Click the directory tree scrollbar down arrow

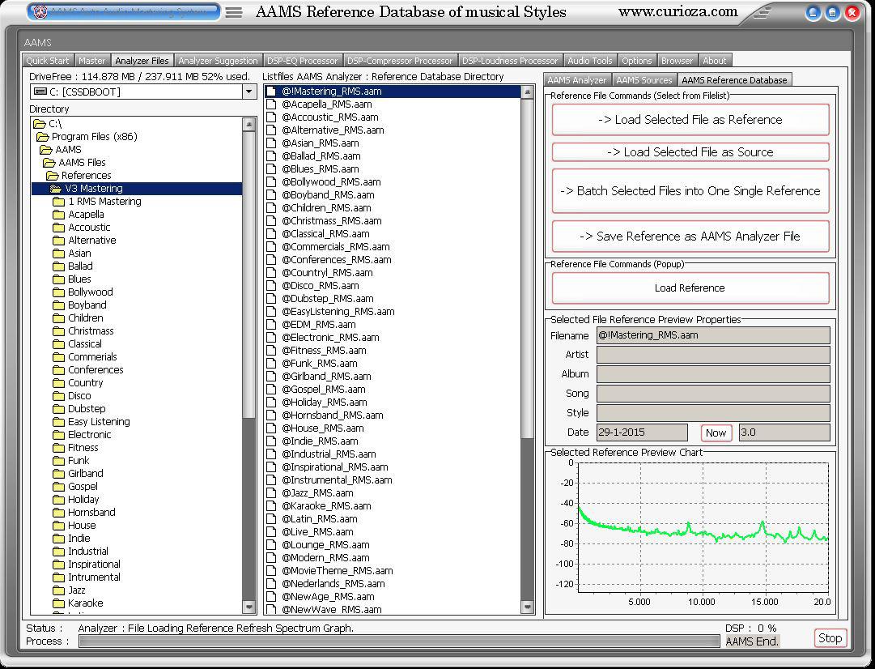point(248,607)
